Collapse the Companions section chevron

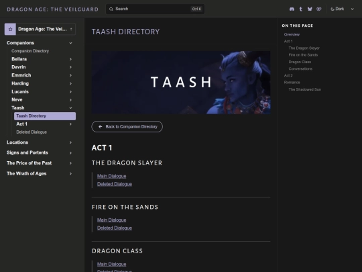tap(70, 43)
